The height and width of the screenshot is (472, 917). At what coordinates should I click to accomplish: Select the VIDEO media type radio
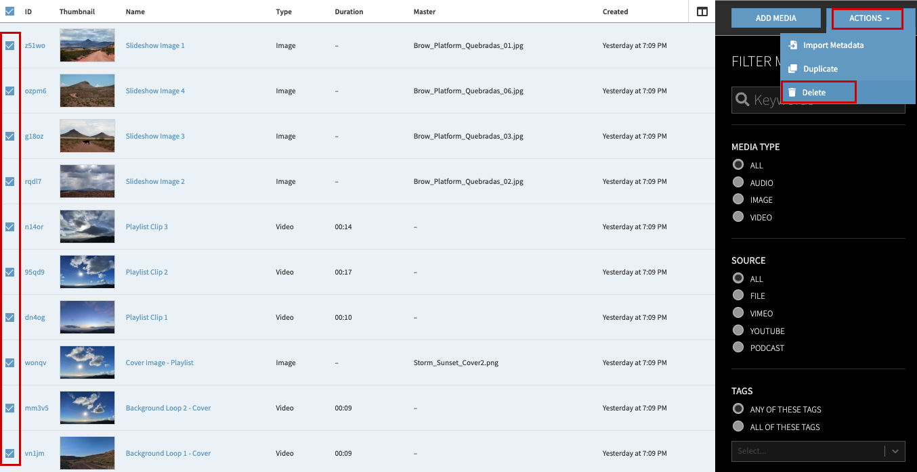[x=738, y=217]
